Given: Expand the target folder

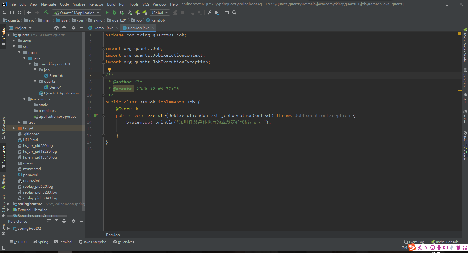Looking at the screenshot, I should (x=14, y=128).
